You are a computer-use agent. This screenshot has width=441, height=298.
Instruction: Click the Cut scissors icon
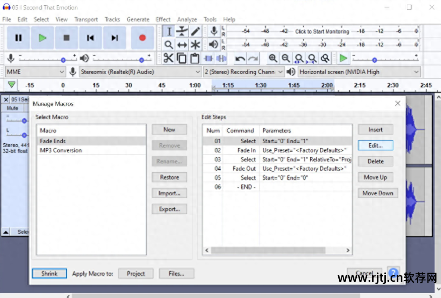pyautogui.click(x=169, y=58)
